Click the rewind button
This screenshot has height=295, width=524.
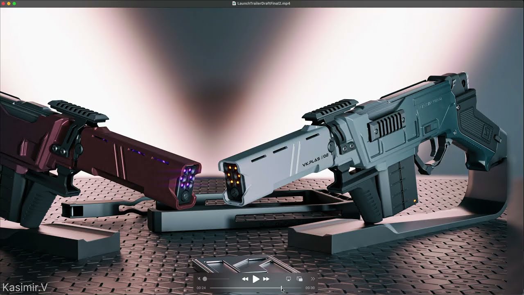pos(245,279)
